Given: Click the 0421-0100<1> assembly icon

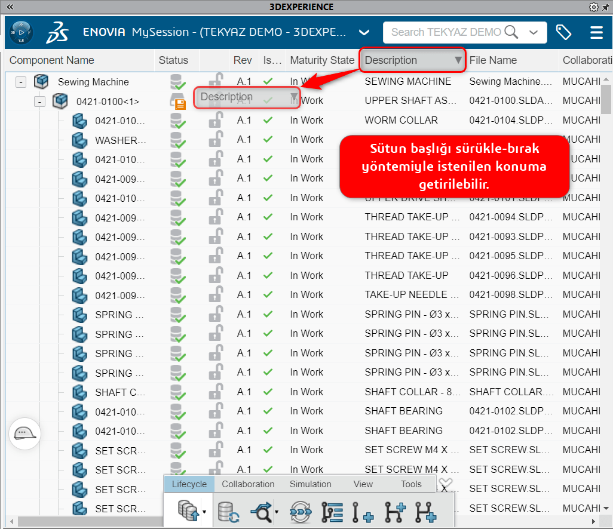Looking at the screenshot, I should tap(60, 101).
